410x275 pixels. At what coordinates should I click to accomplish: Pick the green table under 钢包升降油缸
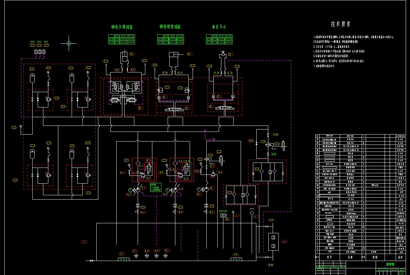pos(122,39)
